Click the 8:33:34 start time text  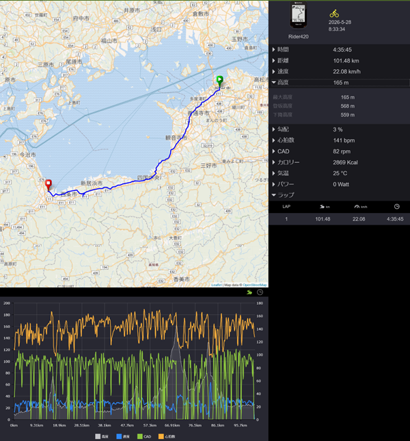pyautogui.click(x=337, y=29)
